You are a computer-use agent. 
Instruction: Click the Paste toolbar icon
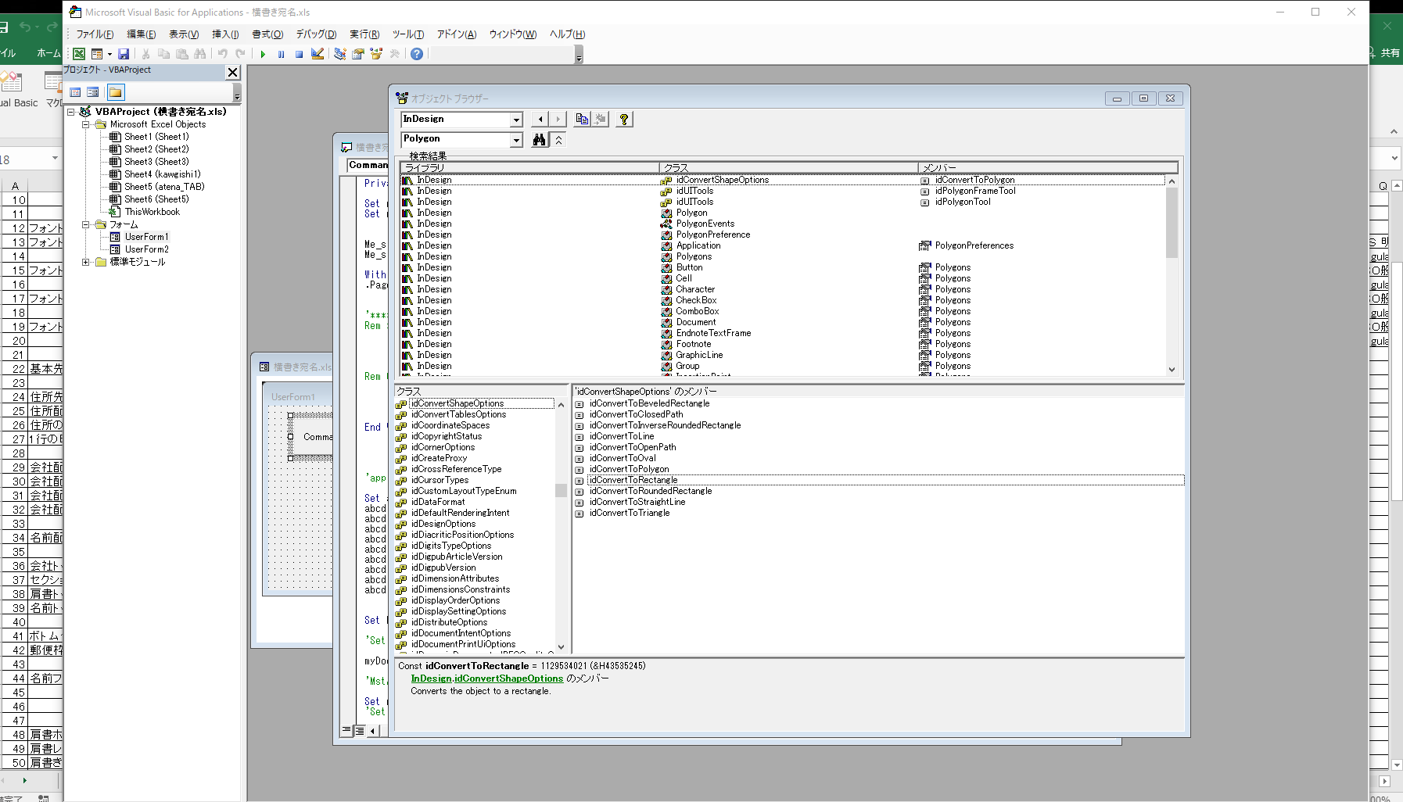(x=181, y=54)
